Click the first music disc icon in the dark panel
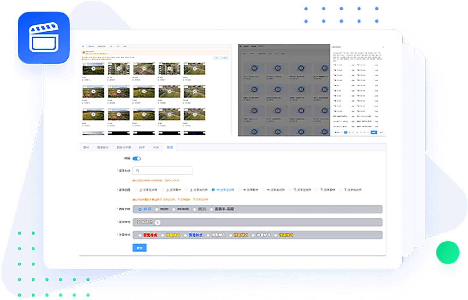 pos(254,68)
